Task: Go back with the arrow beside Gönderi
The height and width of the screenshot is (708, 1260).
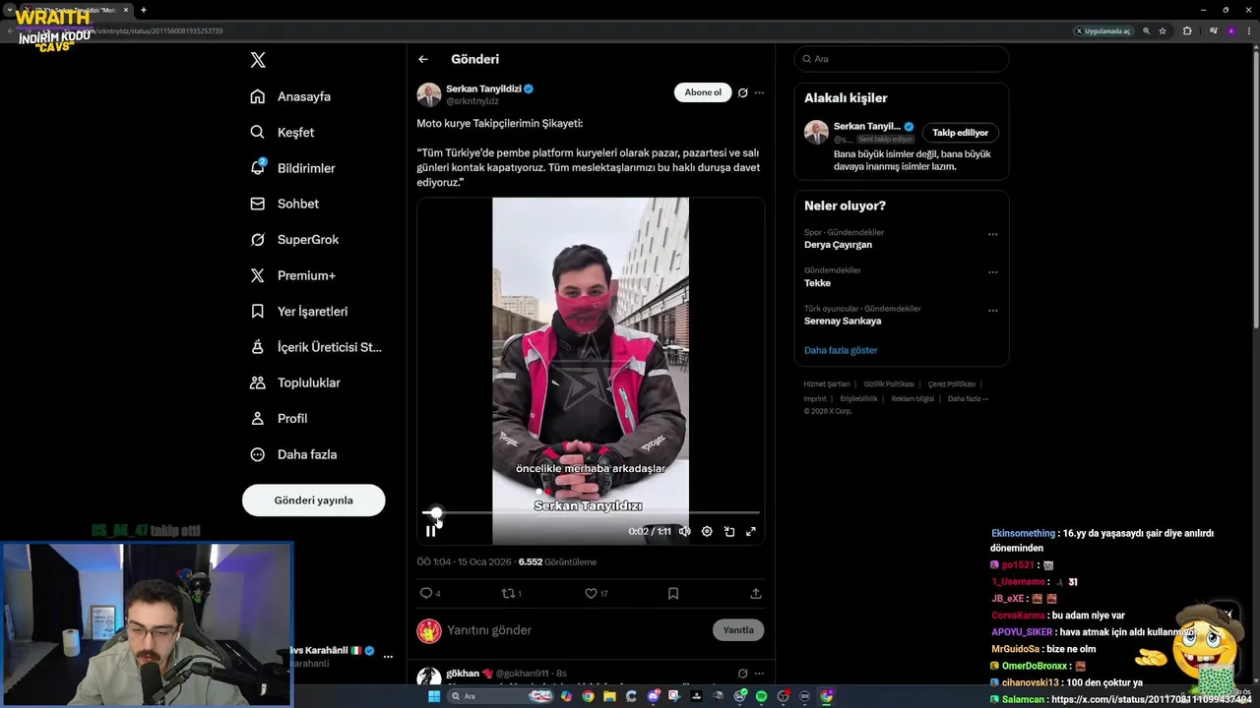Action: click(x=423, y=59)
